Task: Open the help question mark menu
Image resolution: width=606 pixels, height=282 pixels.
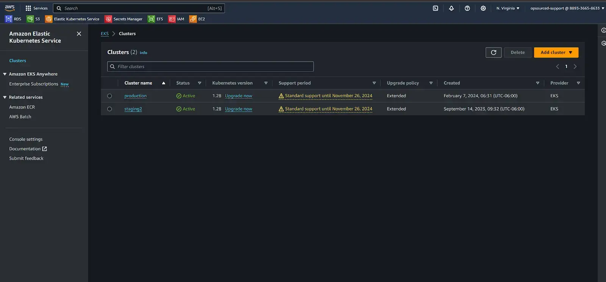Action: 467,8
